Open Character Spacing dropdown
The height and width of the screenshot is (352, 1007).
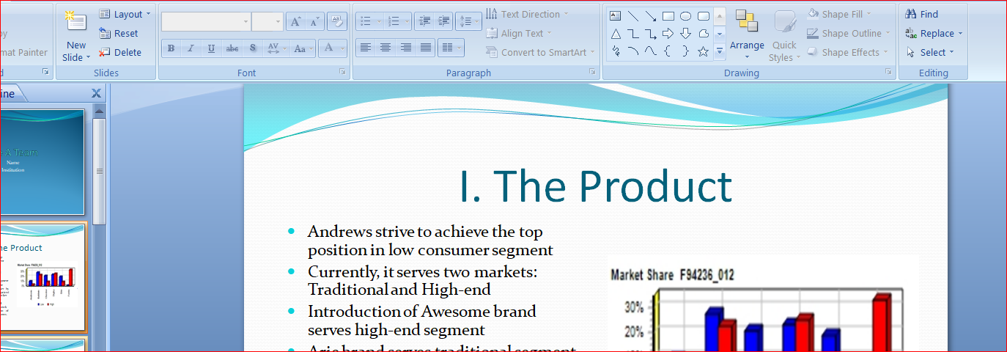coord(276,48)
